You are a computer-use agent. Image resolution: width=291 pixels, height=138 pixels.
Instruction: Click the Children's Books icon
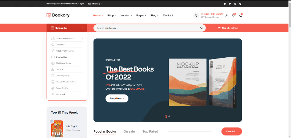coord(53,63)
